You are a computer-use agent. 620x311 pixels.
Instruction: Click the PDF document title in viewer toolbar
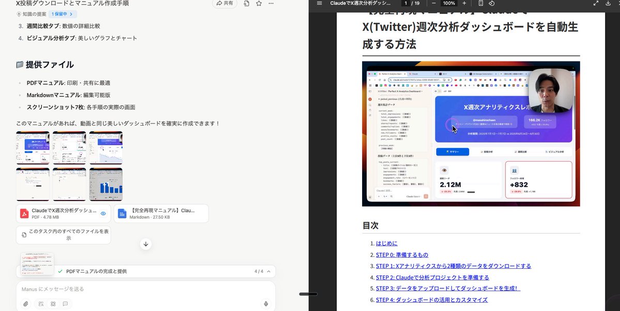(361, 3)
